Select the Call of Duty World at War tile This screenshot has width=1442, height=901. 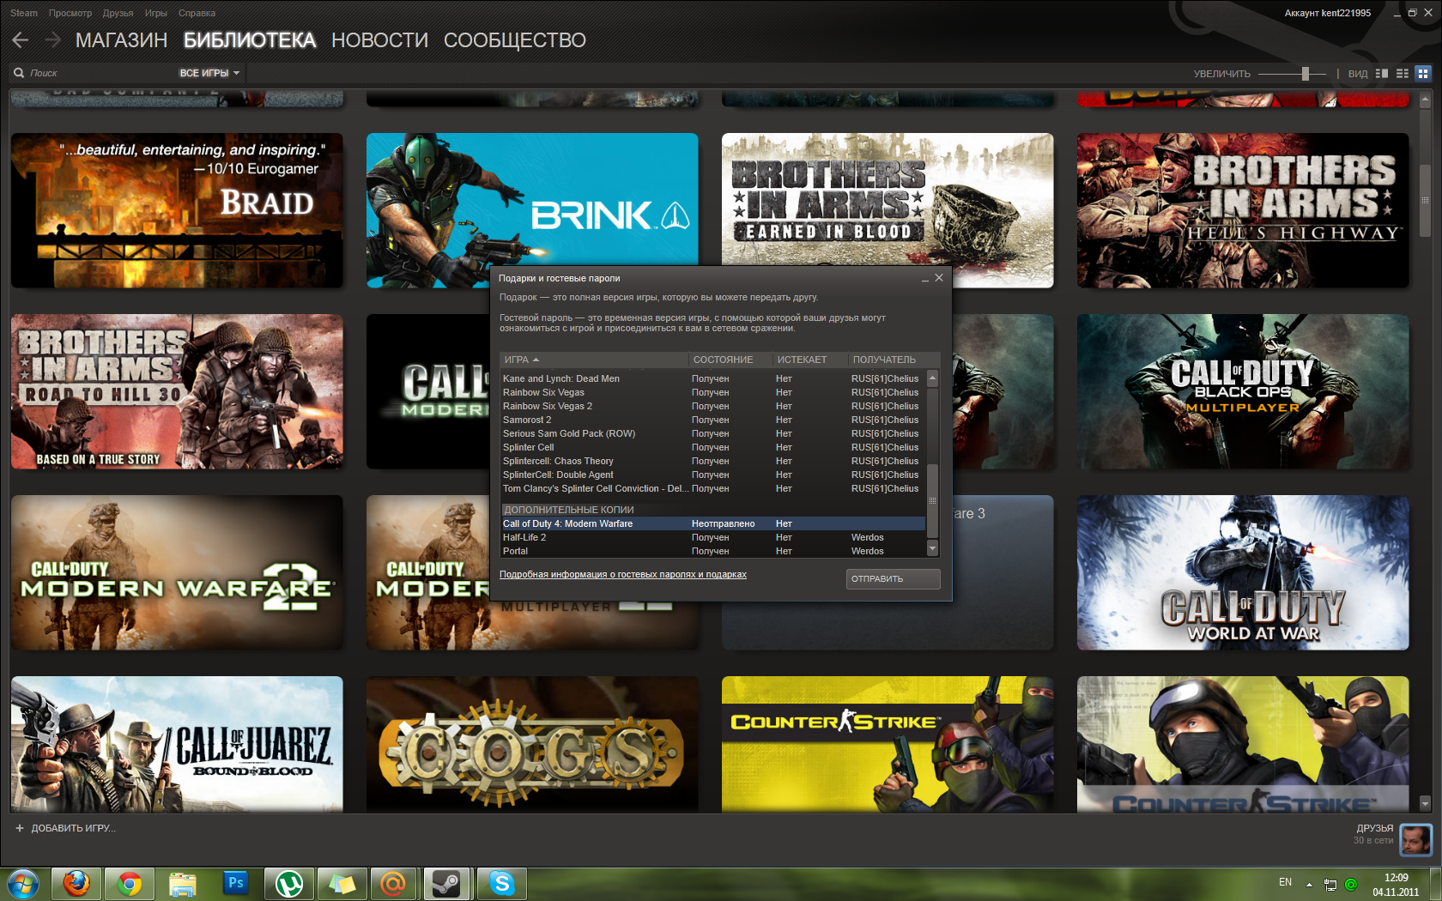[1243, 572]
